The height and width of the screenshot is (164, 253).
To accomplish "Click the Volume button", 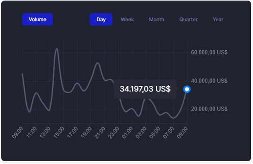I will tap(37, 19).
